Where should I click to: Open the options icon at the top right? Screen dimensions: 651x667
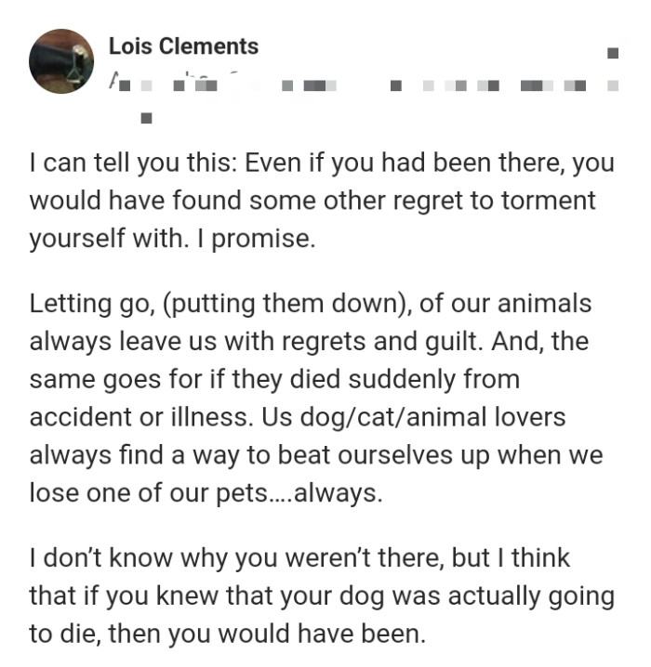(613, 53)
